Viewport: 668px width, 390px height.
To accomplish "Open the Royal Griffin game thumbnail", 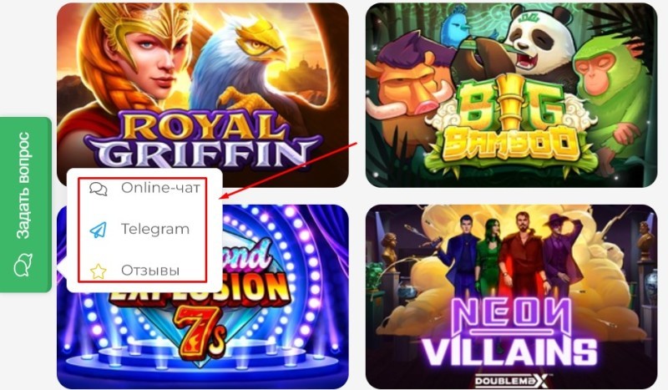I will pyautogui.click(x=203, y=95).
